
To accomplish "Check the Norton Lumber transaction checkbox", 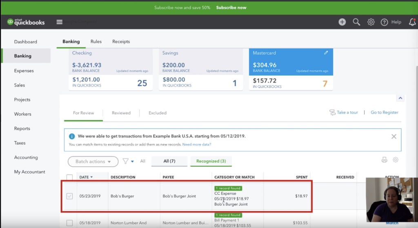I will 69,223.
